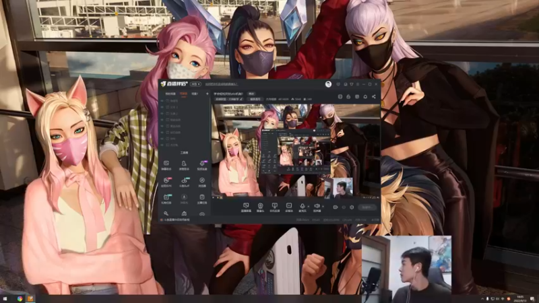Open the magnifier tool in bottom toolbox row
Image resolution: width=539 pixels, height=303 pixels.
pyautogui.click(x=166, y=213)
